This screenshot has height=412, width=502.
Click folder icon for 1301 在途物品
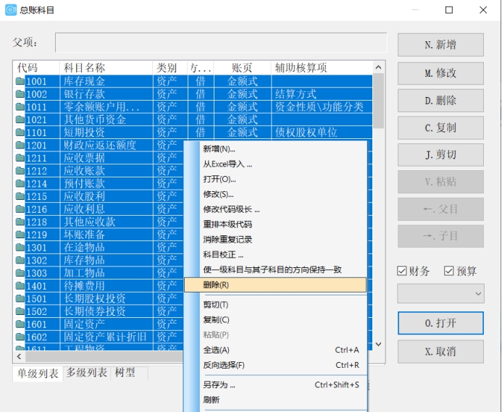20,248
